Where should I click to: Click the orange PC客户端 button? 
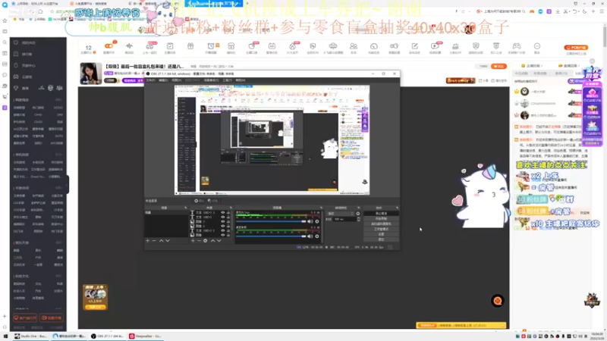coord(576,48)
